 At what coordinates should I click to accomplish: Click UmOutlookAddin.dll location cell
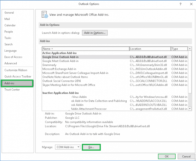click(148, 69)
